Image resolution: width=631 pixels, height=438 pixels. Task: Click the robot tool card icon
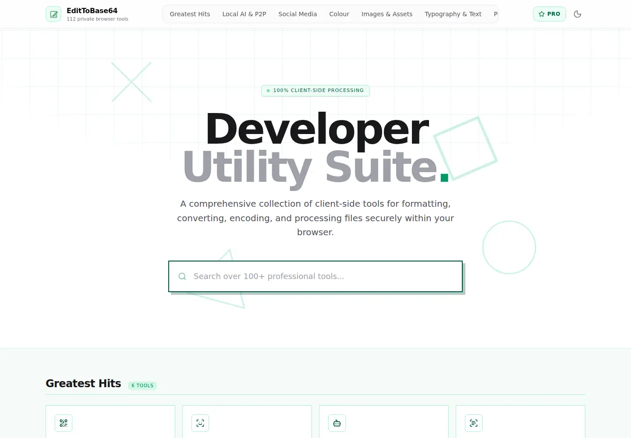point(337,423)
